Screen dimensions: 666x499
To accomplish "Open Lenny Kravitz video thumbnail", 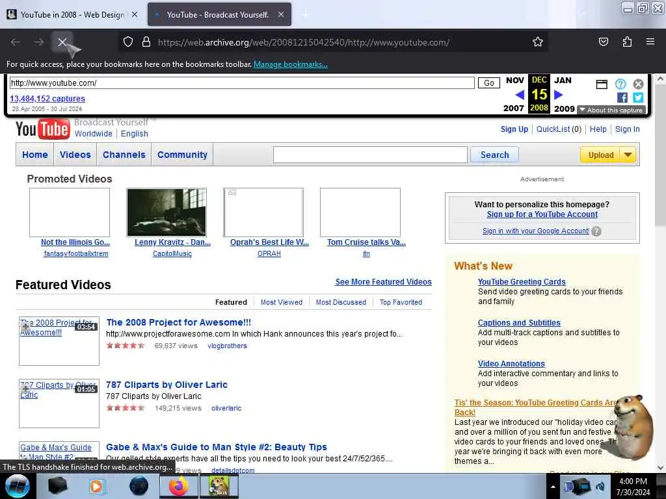I will point(166,212).
